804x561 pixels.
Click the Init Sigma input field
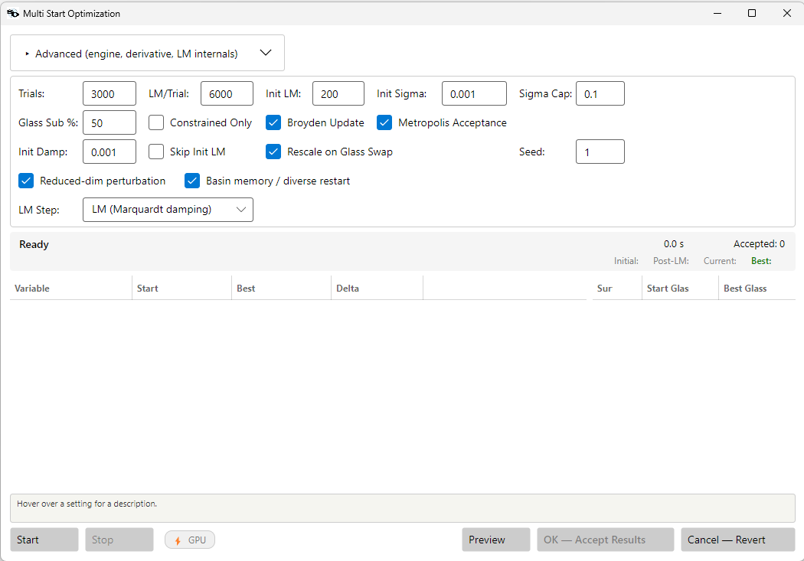[x=474, y=94]
